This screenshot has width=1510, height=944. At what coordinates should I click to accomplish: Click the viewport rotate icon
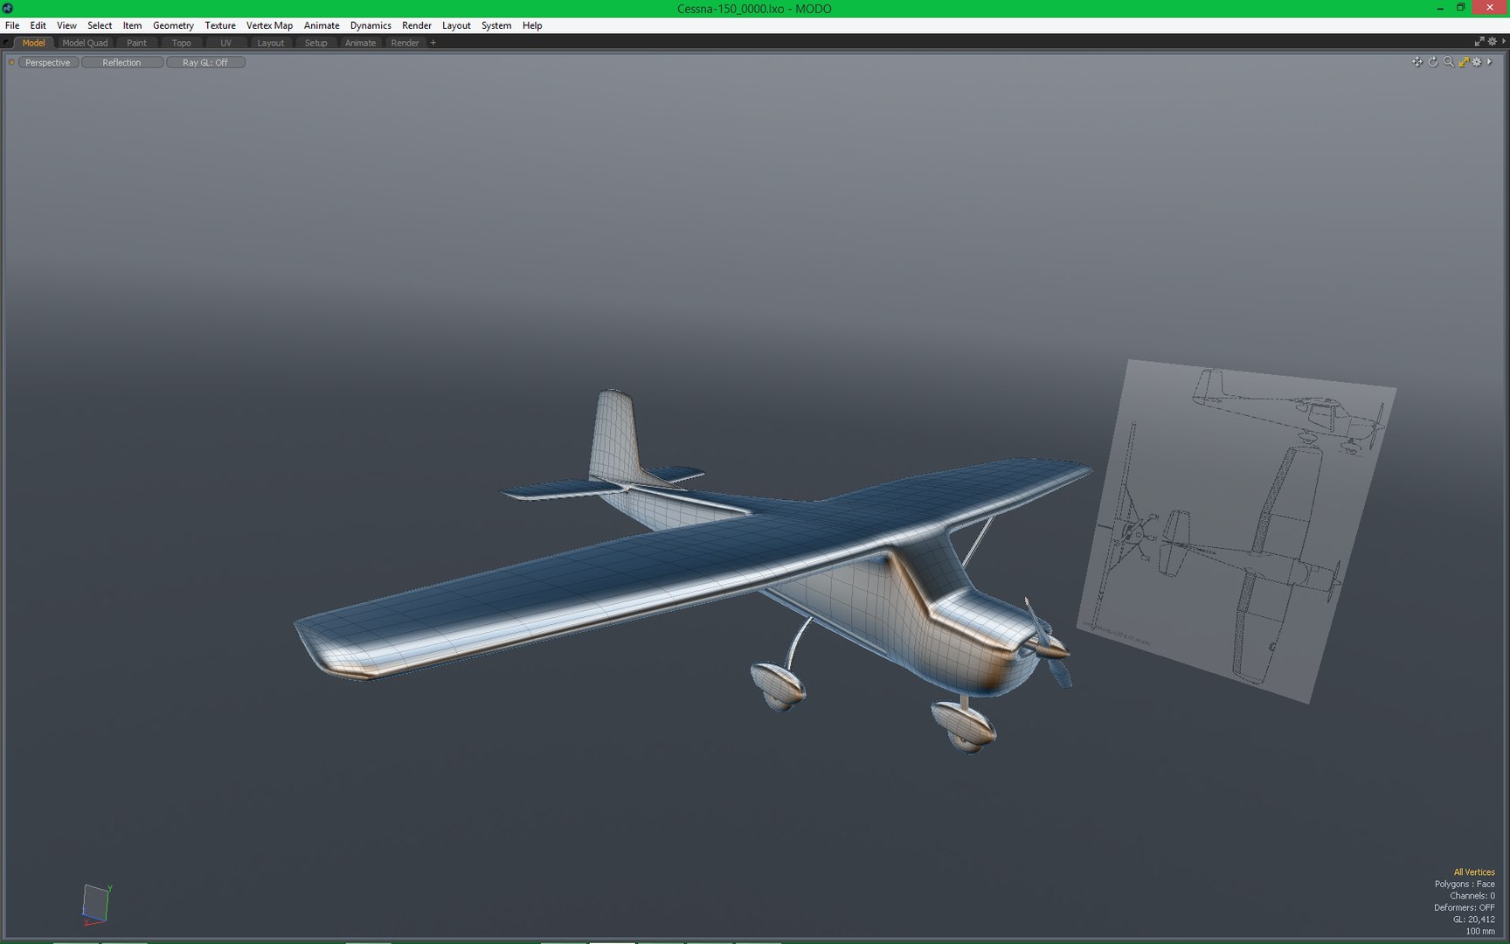[x=1433, y=62]
